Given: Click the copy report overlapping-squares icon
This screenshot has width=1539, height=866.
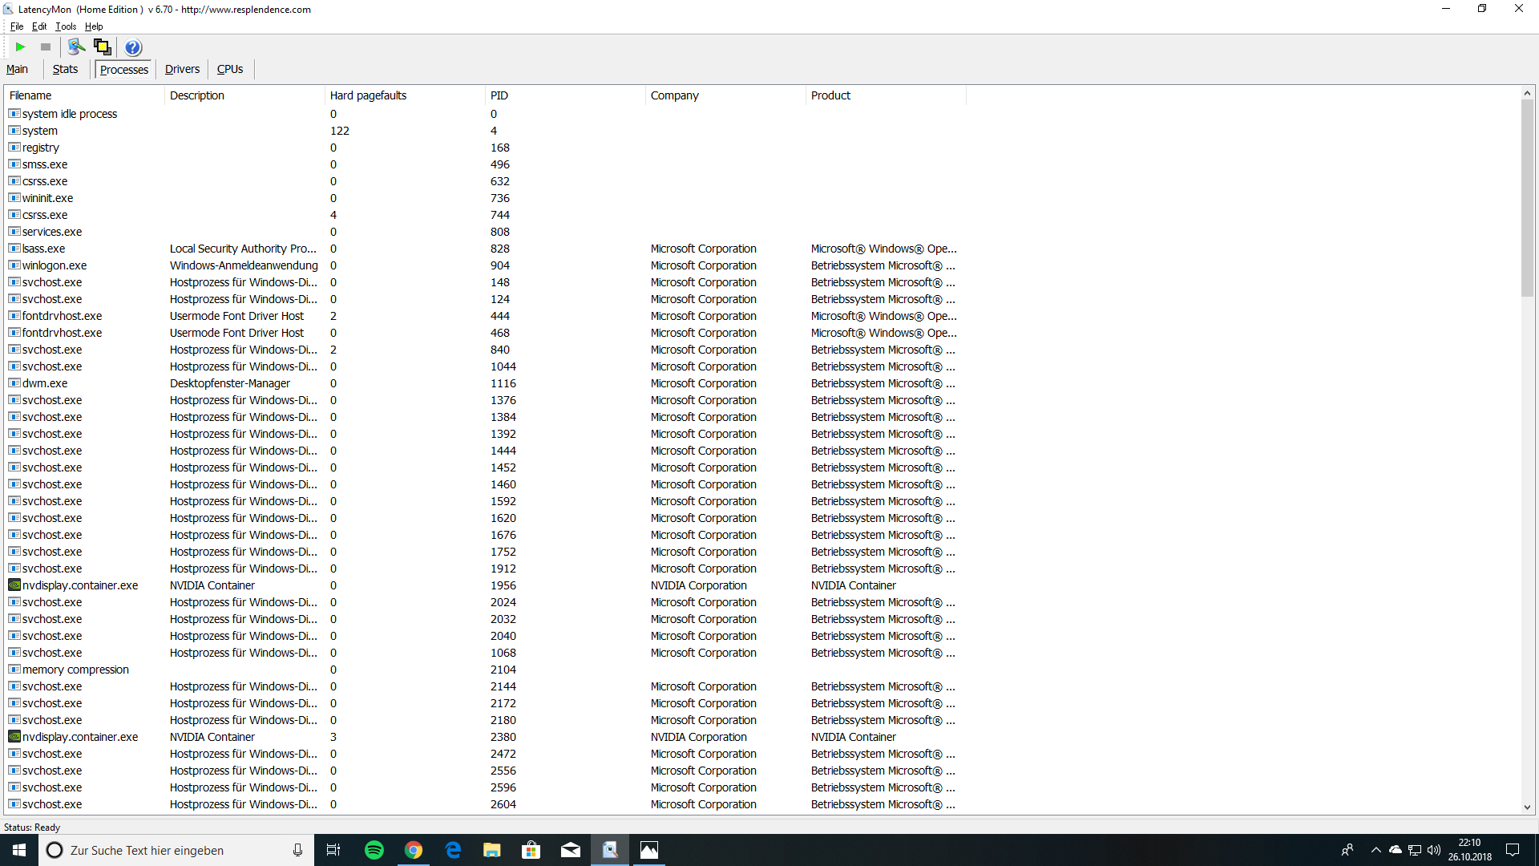Looking at the screenshot, I should point(102,47).
